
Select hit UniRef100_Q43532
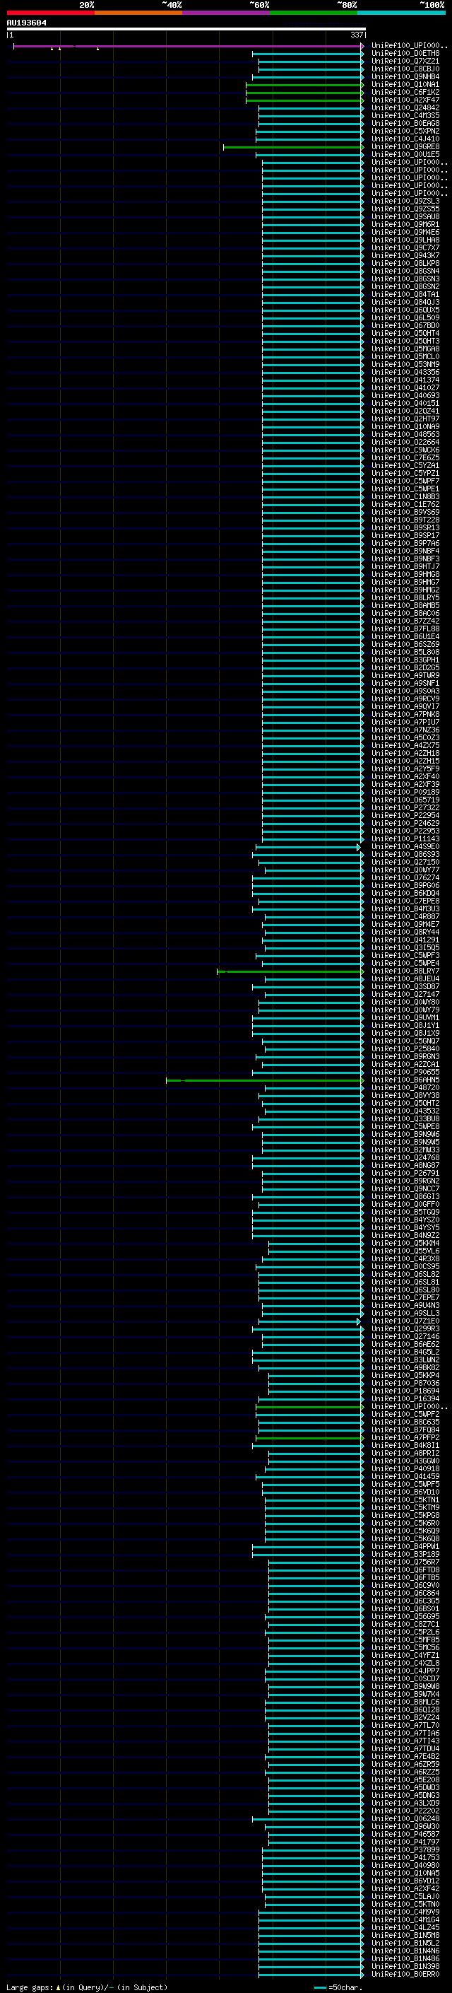click(x=405, y=1111)
